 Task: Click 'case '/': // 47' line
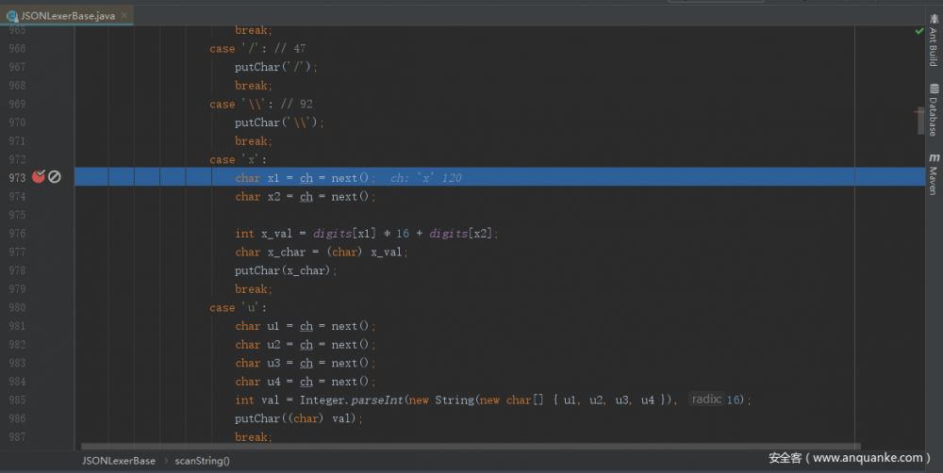[257, 49]
